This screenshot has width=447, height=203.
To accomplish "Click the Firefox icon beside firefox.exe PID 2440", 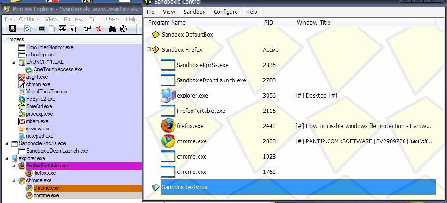I will pyautogui.click(x=168, y=126).
